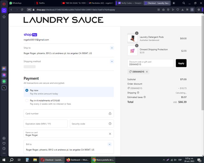Select the Checkout - Laundry Sauce tab

pyautogui.click(x=157, y=3)
